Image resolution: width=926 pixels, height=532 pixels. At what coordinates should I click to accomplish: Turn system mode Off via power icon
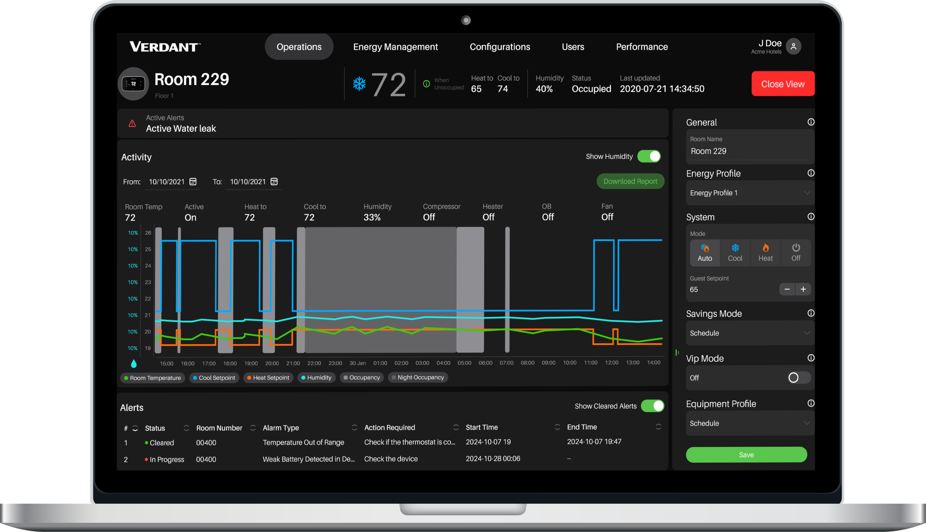(795, 252)
